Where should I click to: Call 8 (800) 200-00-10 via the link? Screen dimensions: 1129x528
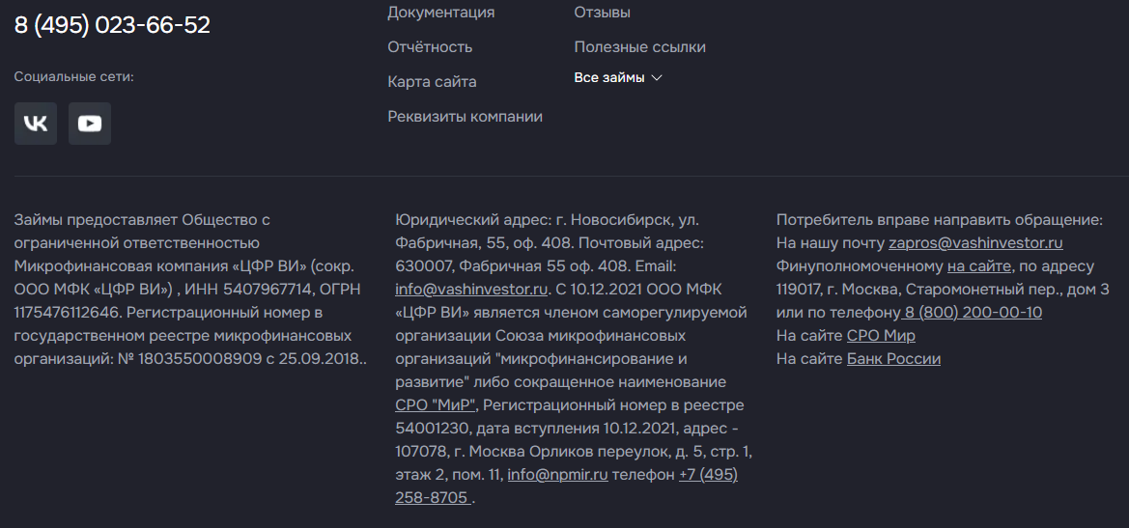[973, 313]
